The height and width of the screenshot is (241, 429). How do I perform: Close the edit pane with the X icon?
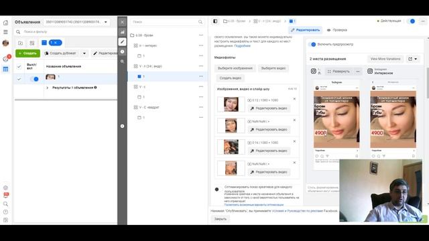(122, 22)
